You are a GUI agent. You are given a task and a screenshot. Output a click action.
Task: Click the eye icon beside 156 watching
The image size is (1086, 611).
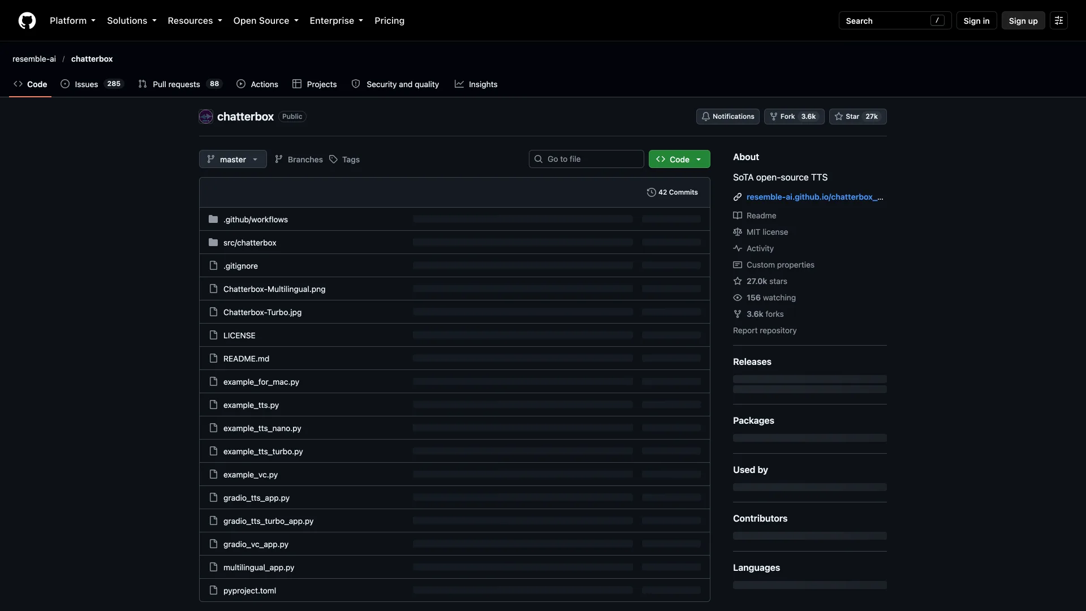[738, 298]
